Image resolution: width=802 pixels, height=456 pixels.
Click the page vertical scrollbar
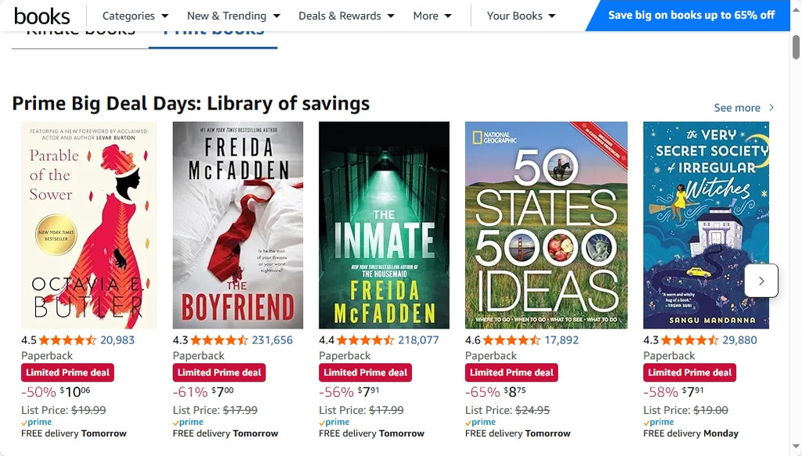[x=796, y=235]
